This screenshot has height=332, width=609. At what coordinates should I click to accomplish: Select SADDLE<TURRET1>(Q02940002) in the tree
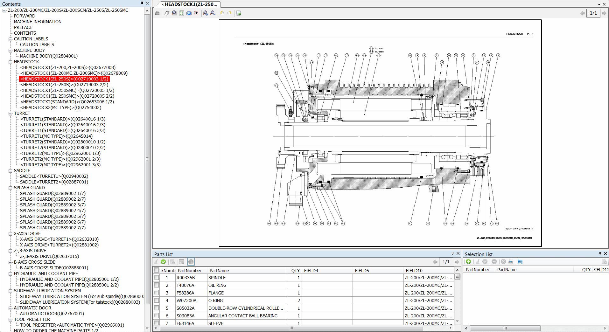54,176
